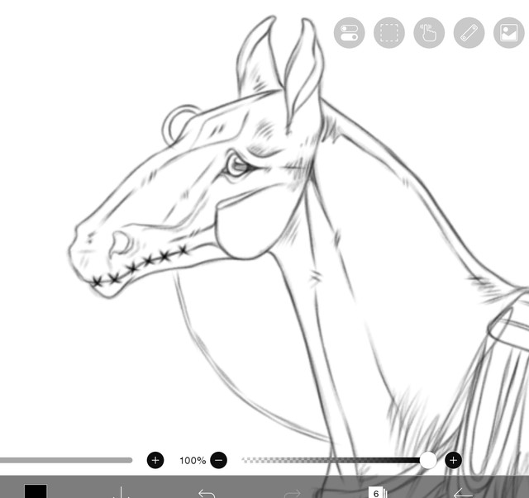Screen dimensions: 529x498
Task: Increase brush thickness with plus button
Action: 155,460
